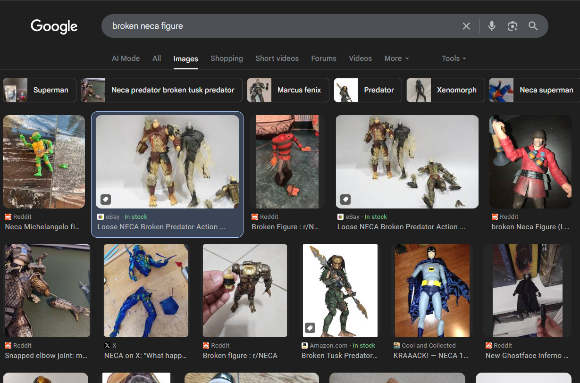This screenshot has height=383, width=580.
Task: Open the blue figure parts image from X
Action: coord(146,291)
